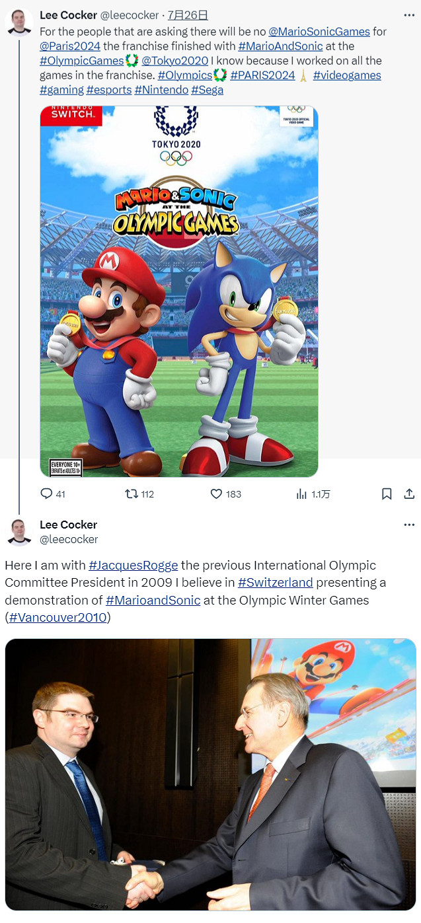Screen dimensions: 421x923
Task: View analytics for the first tweet
Action: point(301,494)
